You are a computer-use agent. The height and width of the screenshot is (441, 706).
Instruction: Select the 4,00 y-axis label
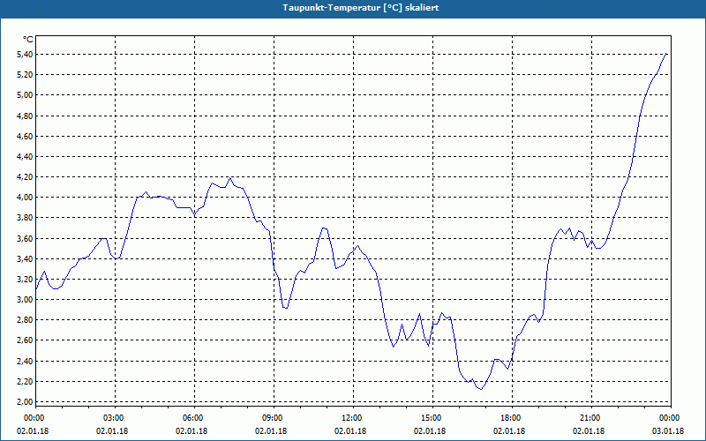pyautogui.click(x=26, y=197)
